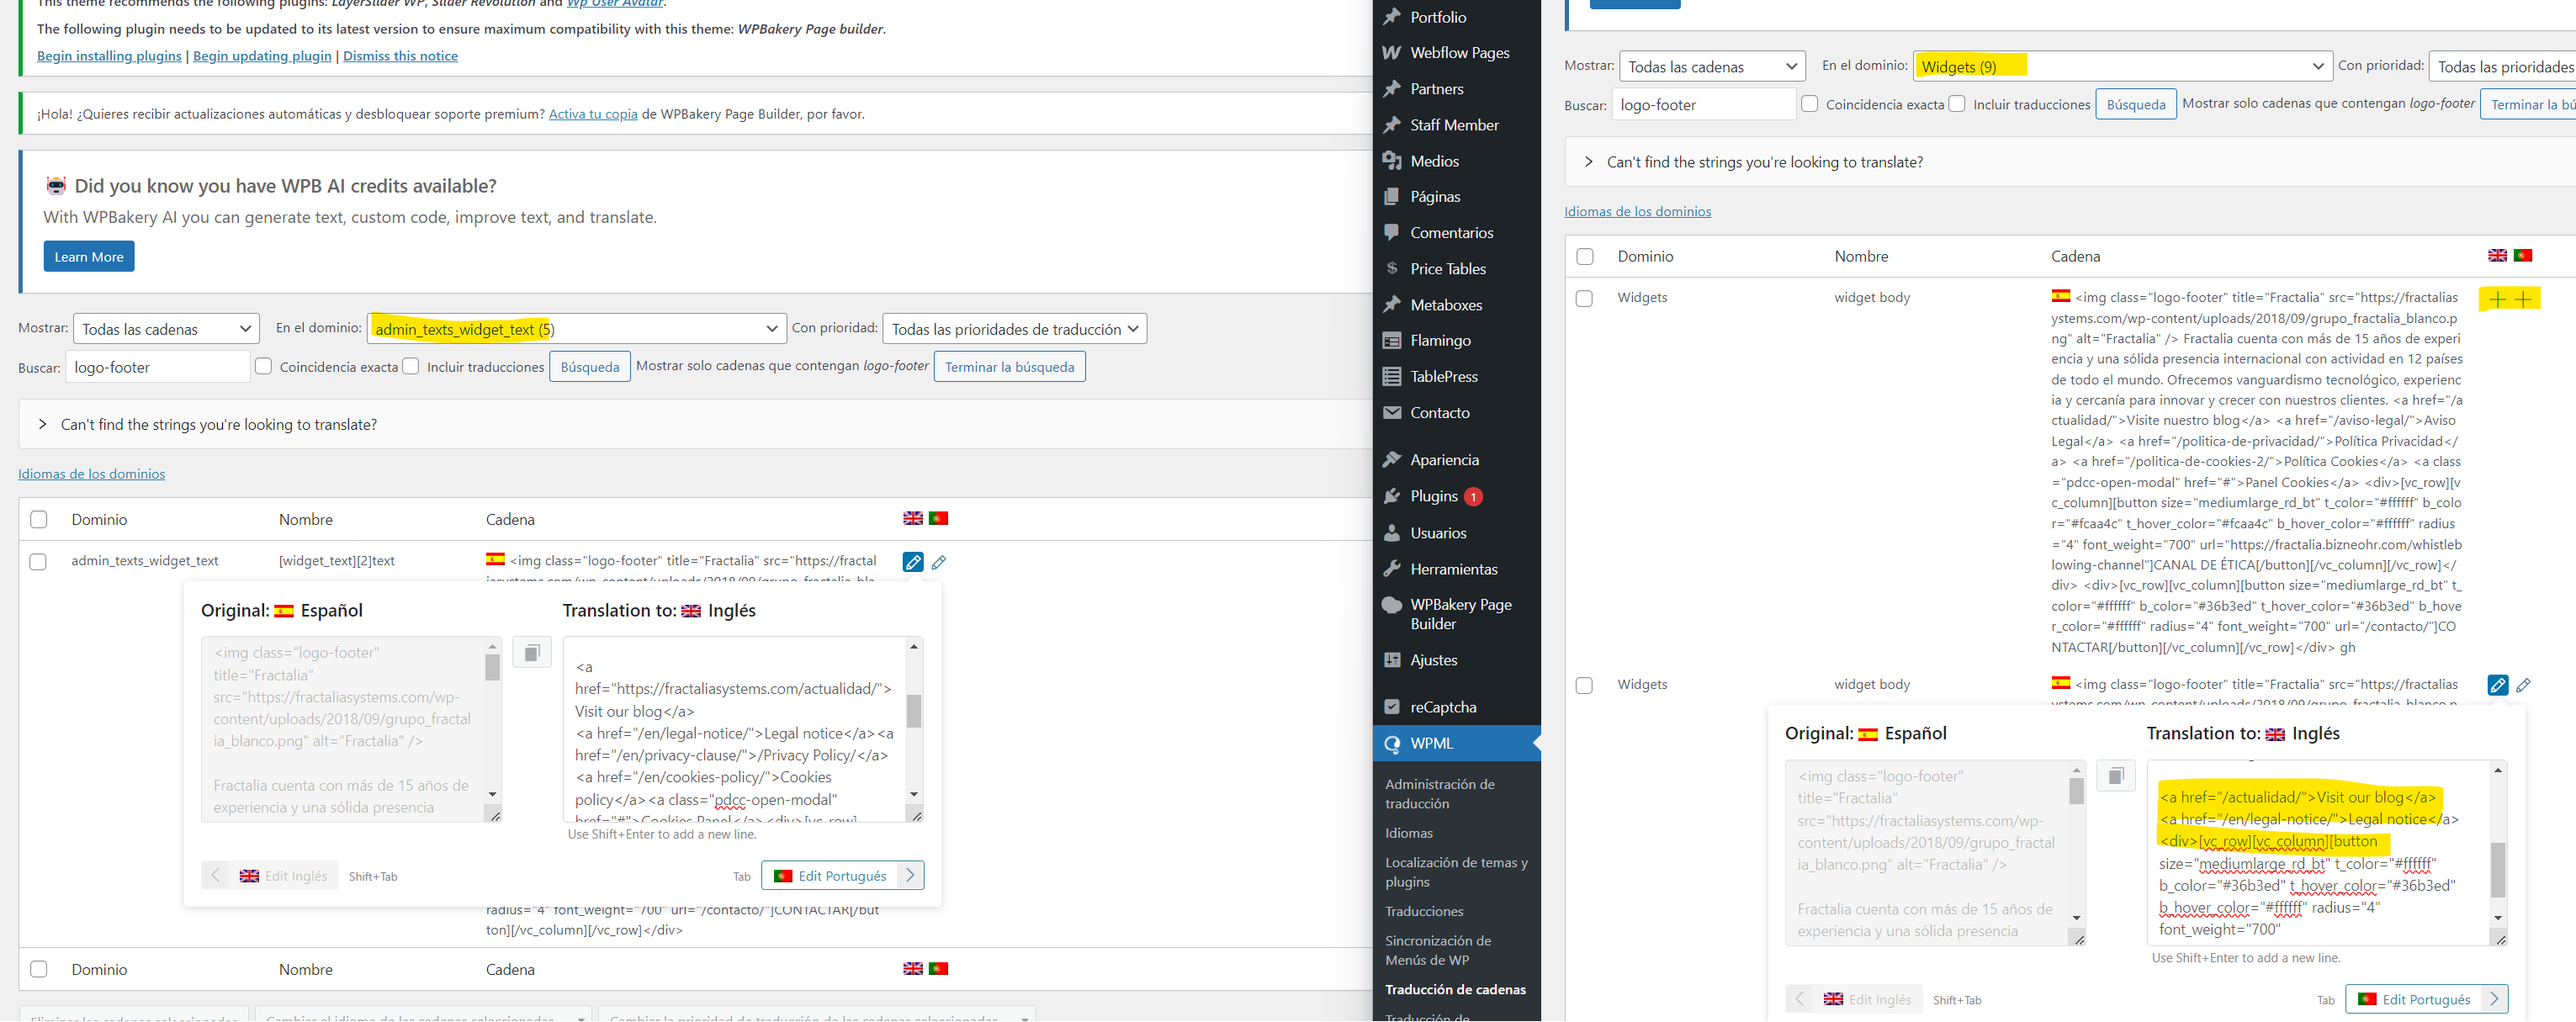Click the reCaptcha checkmark icon
Image resolution: width=2576 pixels, height=1022 pixels.
1391,707
